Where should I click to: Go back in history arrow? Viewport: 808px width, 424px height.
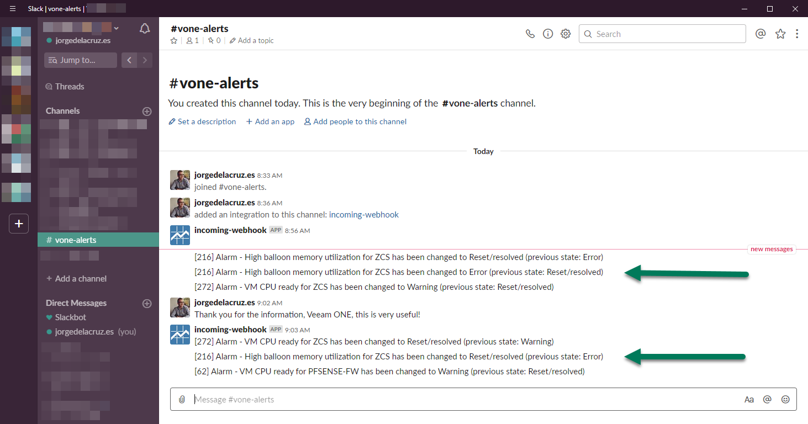129,60
